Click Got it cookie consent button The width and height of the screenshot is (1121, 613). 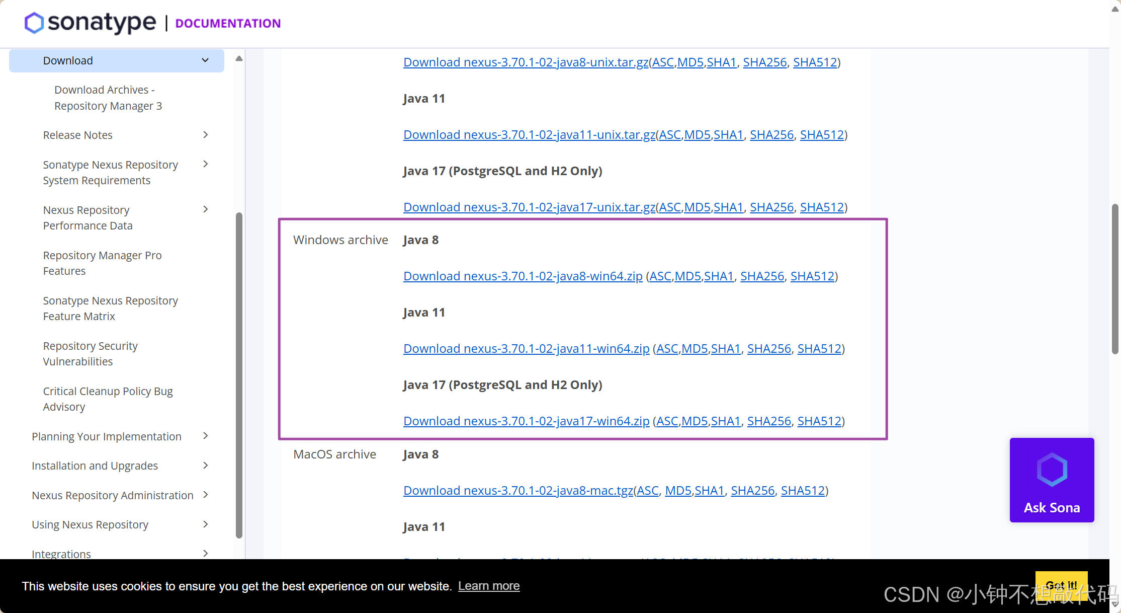pyautogui.click(x=1061, y=586)
